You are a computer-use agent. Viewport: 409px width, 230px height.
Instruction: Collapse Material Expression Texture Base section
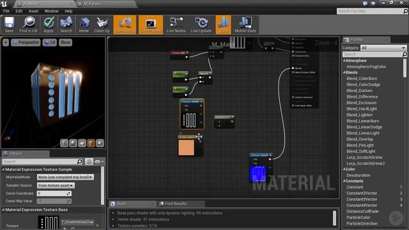click(x=3, y=210)
